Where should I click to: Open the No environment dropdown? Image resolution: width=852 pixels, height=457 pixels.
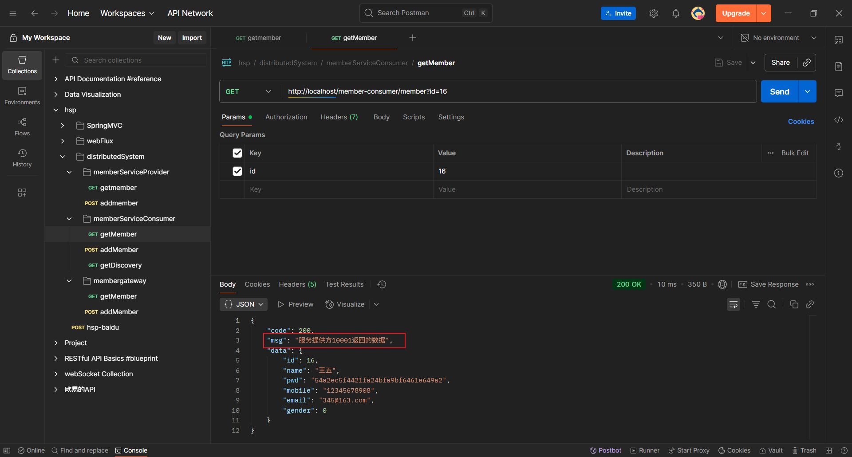[779, 38]
